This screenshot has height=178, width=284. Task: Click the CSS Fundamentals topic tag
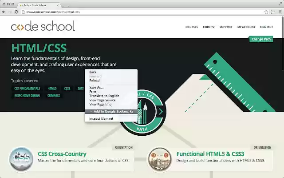(x=27, y=89)
